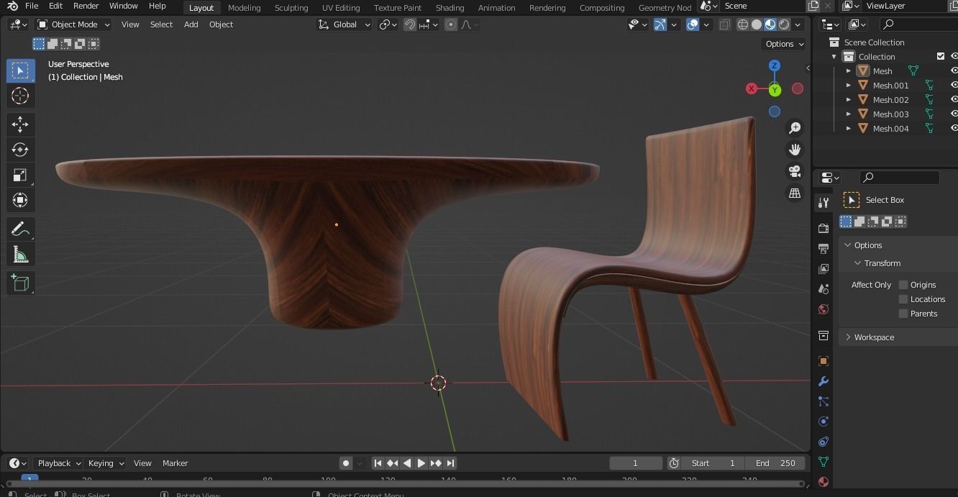Select the Measure tool
This screenshot has height=497, width=958.
pyautogui.click(x=20, y=254)
